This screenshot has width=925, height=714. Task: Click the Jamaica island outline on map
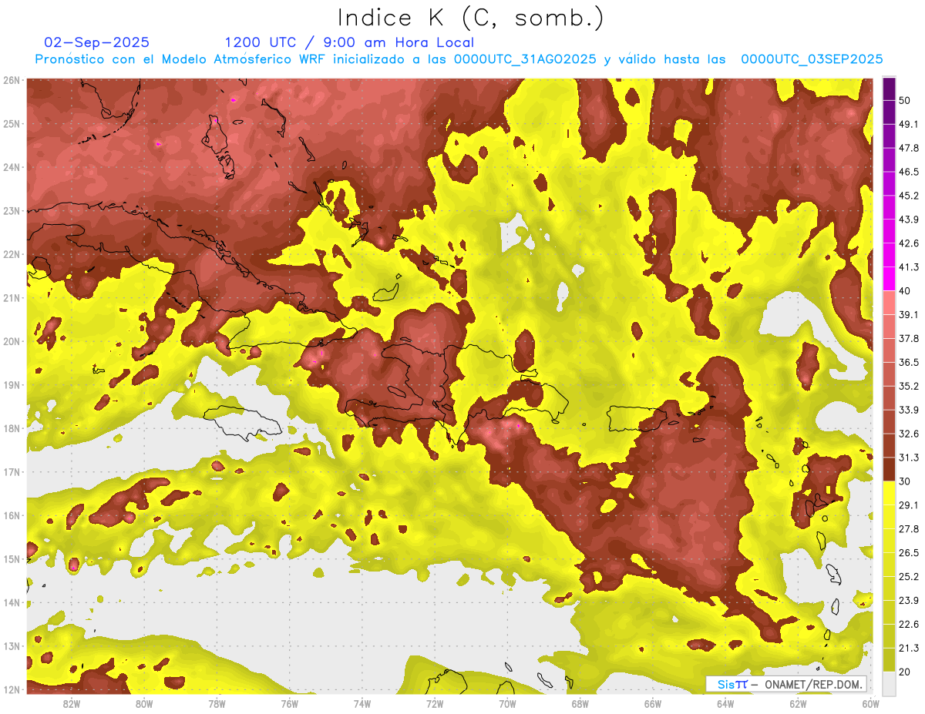point(244,423)
